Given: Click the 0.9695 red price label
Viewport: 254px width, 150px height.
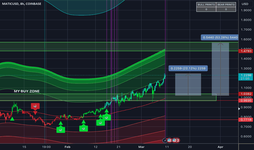Looking at the screenshot, I should (246, 101).
